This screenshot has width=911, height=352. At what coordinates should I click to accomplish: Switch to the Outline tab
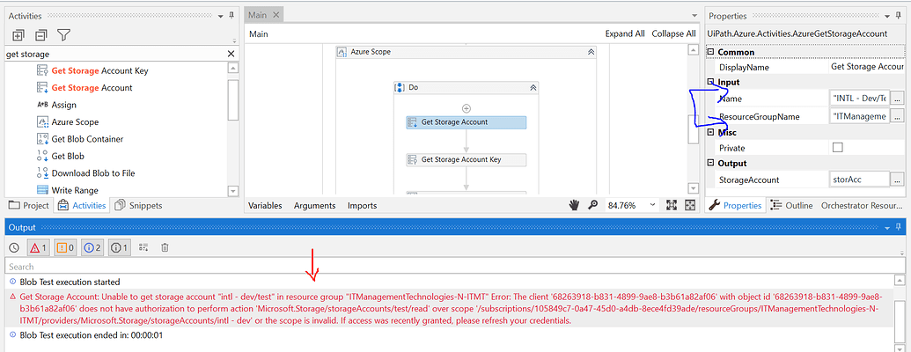(791, 205)
